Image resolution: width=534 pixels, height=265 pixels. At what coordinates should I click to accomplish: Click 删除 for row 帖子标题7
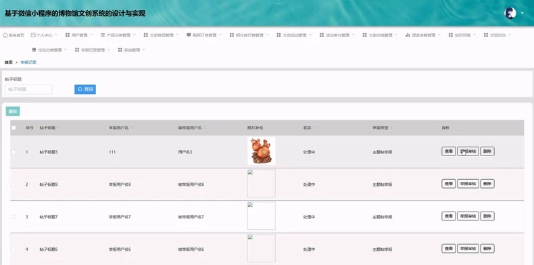[x=487, y=216]
